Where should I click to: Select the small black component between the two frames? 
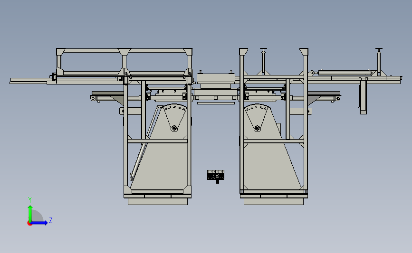[216, 176]
